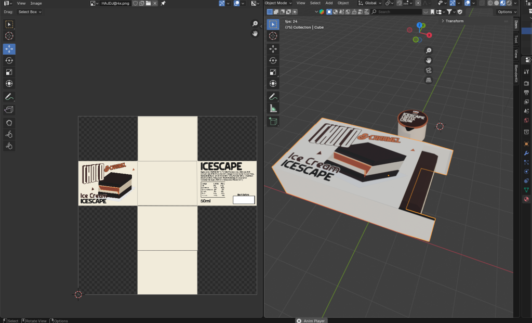Select the Rotate tool in 3D viewport
Viewport: 532px width, 323px height.
(273, 60)
